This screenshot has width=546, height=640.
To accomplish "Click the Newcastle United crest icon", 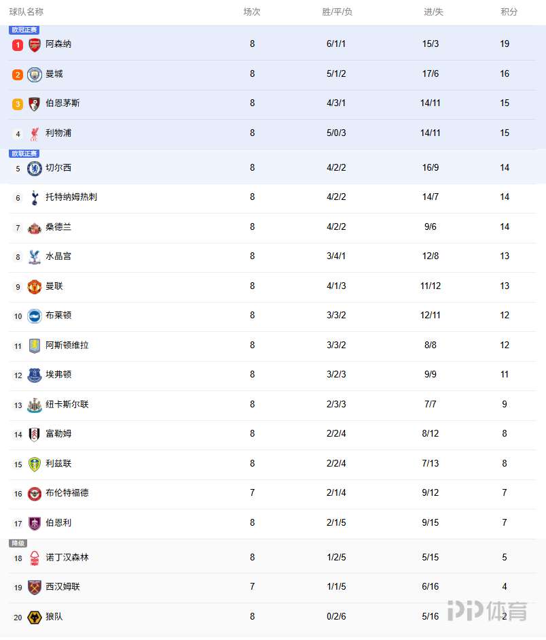I will pos(35,405).
